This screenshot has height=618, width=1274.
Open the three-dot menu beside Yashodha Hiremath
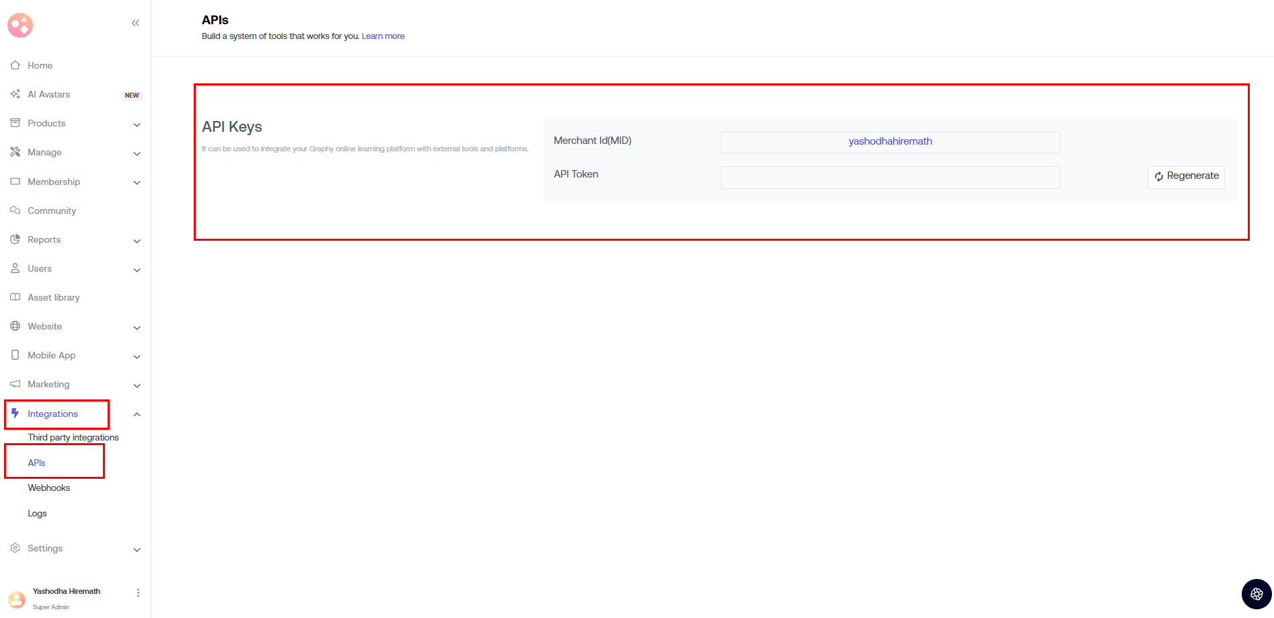(138, 592)
